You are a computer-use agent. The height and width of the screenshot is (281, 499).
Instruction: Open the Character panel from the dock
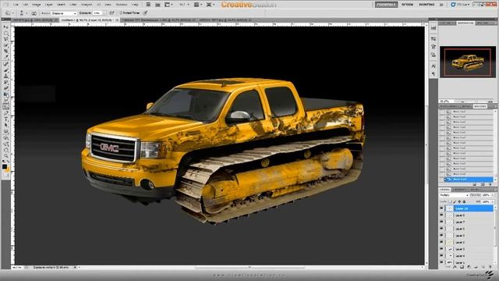(x=434, y=66)
